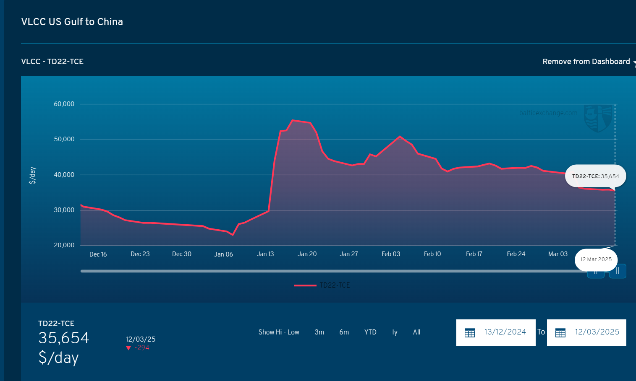The image size is (636, 381).
Task: Click the -294 daily change value
Action: 142,347
